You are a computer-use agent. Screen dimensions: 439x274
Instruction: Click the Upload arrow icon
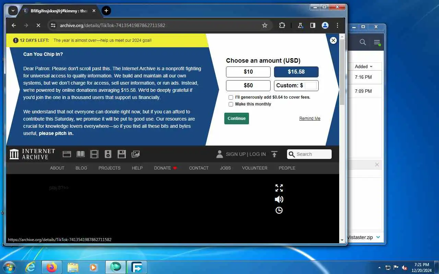(x=274, y=154)
